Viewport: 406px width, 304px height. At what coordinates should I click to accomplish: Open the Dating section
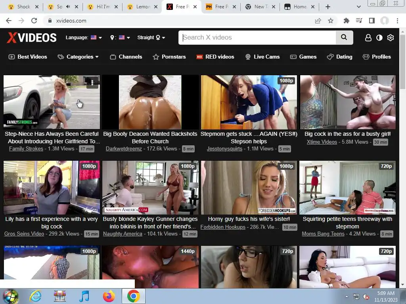click(x=340, y=57)
